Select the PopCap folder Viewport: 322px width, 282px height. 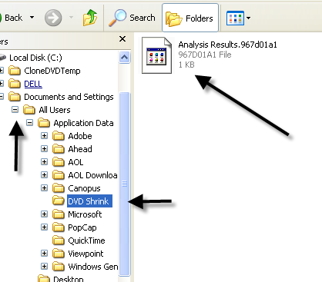[x=82, y=227]
